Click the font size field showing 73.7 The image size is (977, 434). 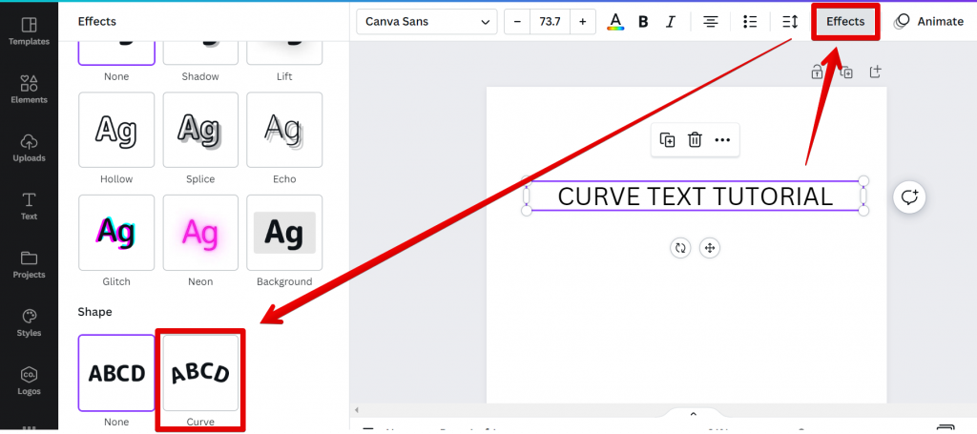550,22
